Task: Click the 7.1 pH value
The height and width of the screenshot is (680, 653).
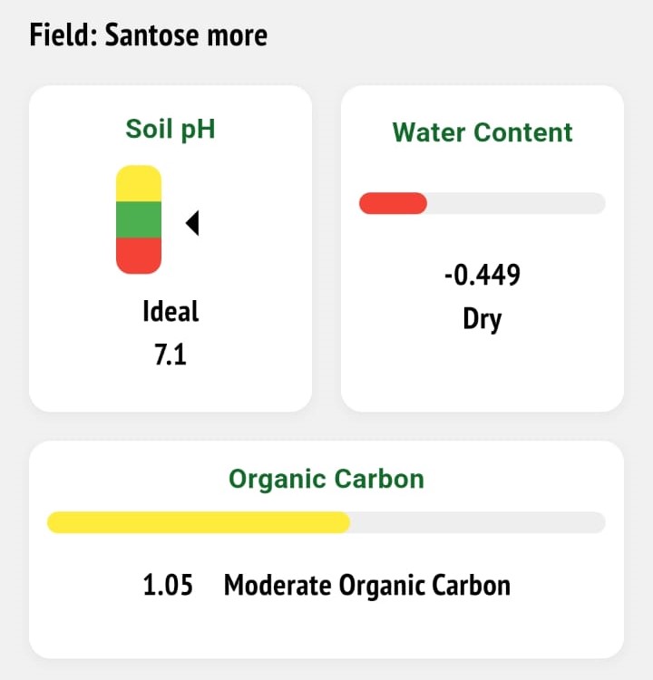Action: point(171,355)
